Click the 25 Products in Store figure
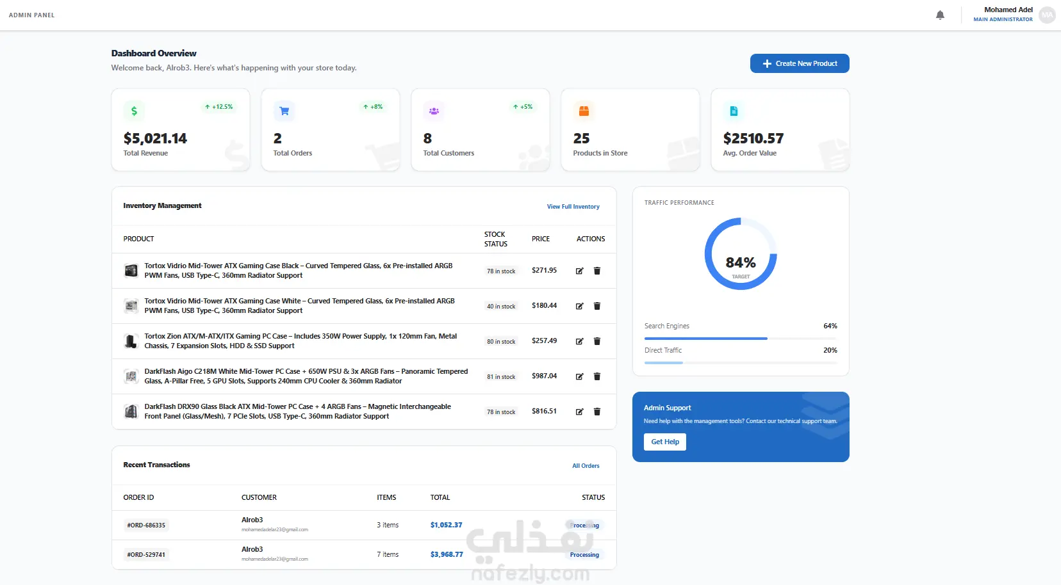Screen dimensions: 1061x585 click(x=581, y=138)
